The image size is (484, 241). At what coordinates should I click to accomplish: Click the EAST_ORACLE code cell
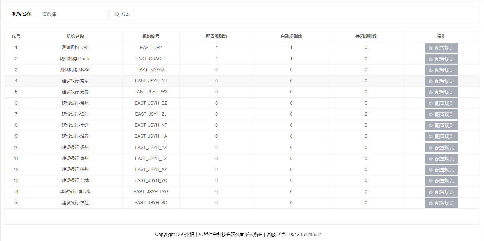(x=151, y=59)
